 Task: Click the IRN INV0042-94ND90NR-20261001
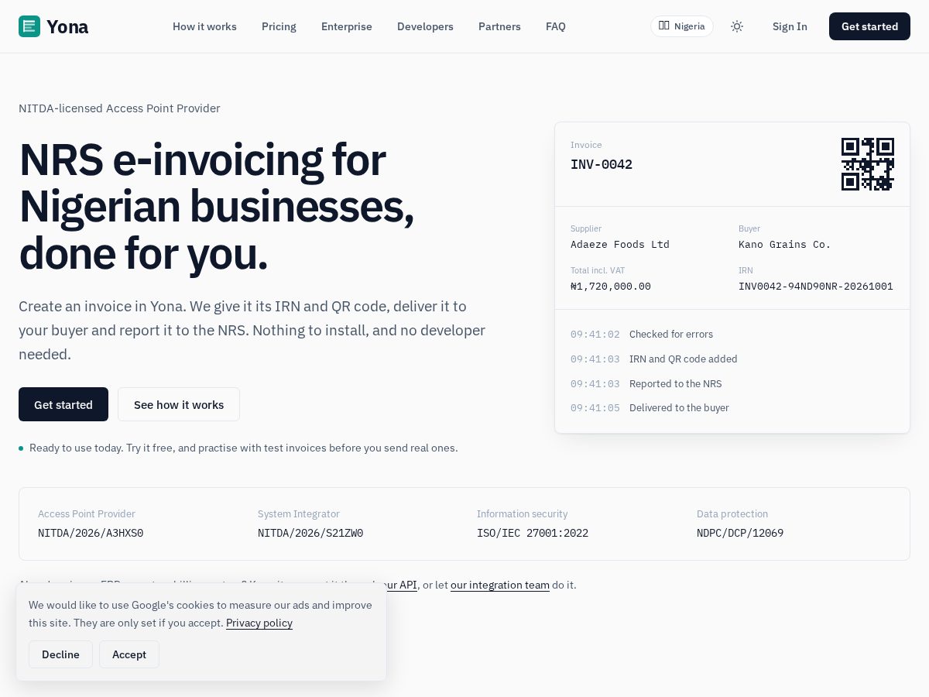click(x=816, y=286)
